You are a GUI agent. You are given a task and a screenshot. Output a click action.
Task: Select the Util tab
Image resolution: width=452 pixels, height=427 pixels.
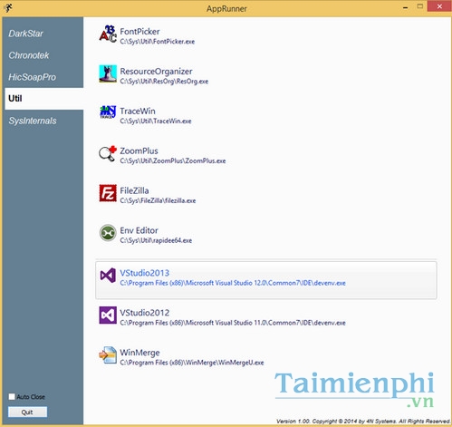pos(44,99)
